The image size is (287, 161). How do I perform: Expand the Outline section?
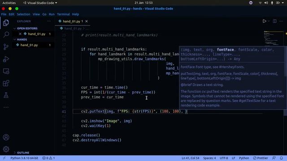click(22, 153)
